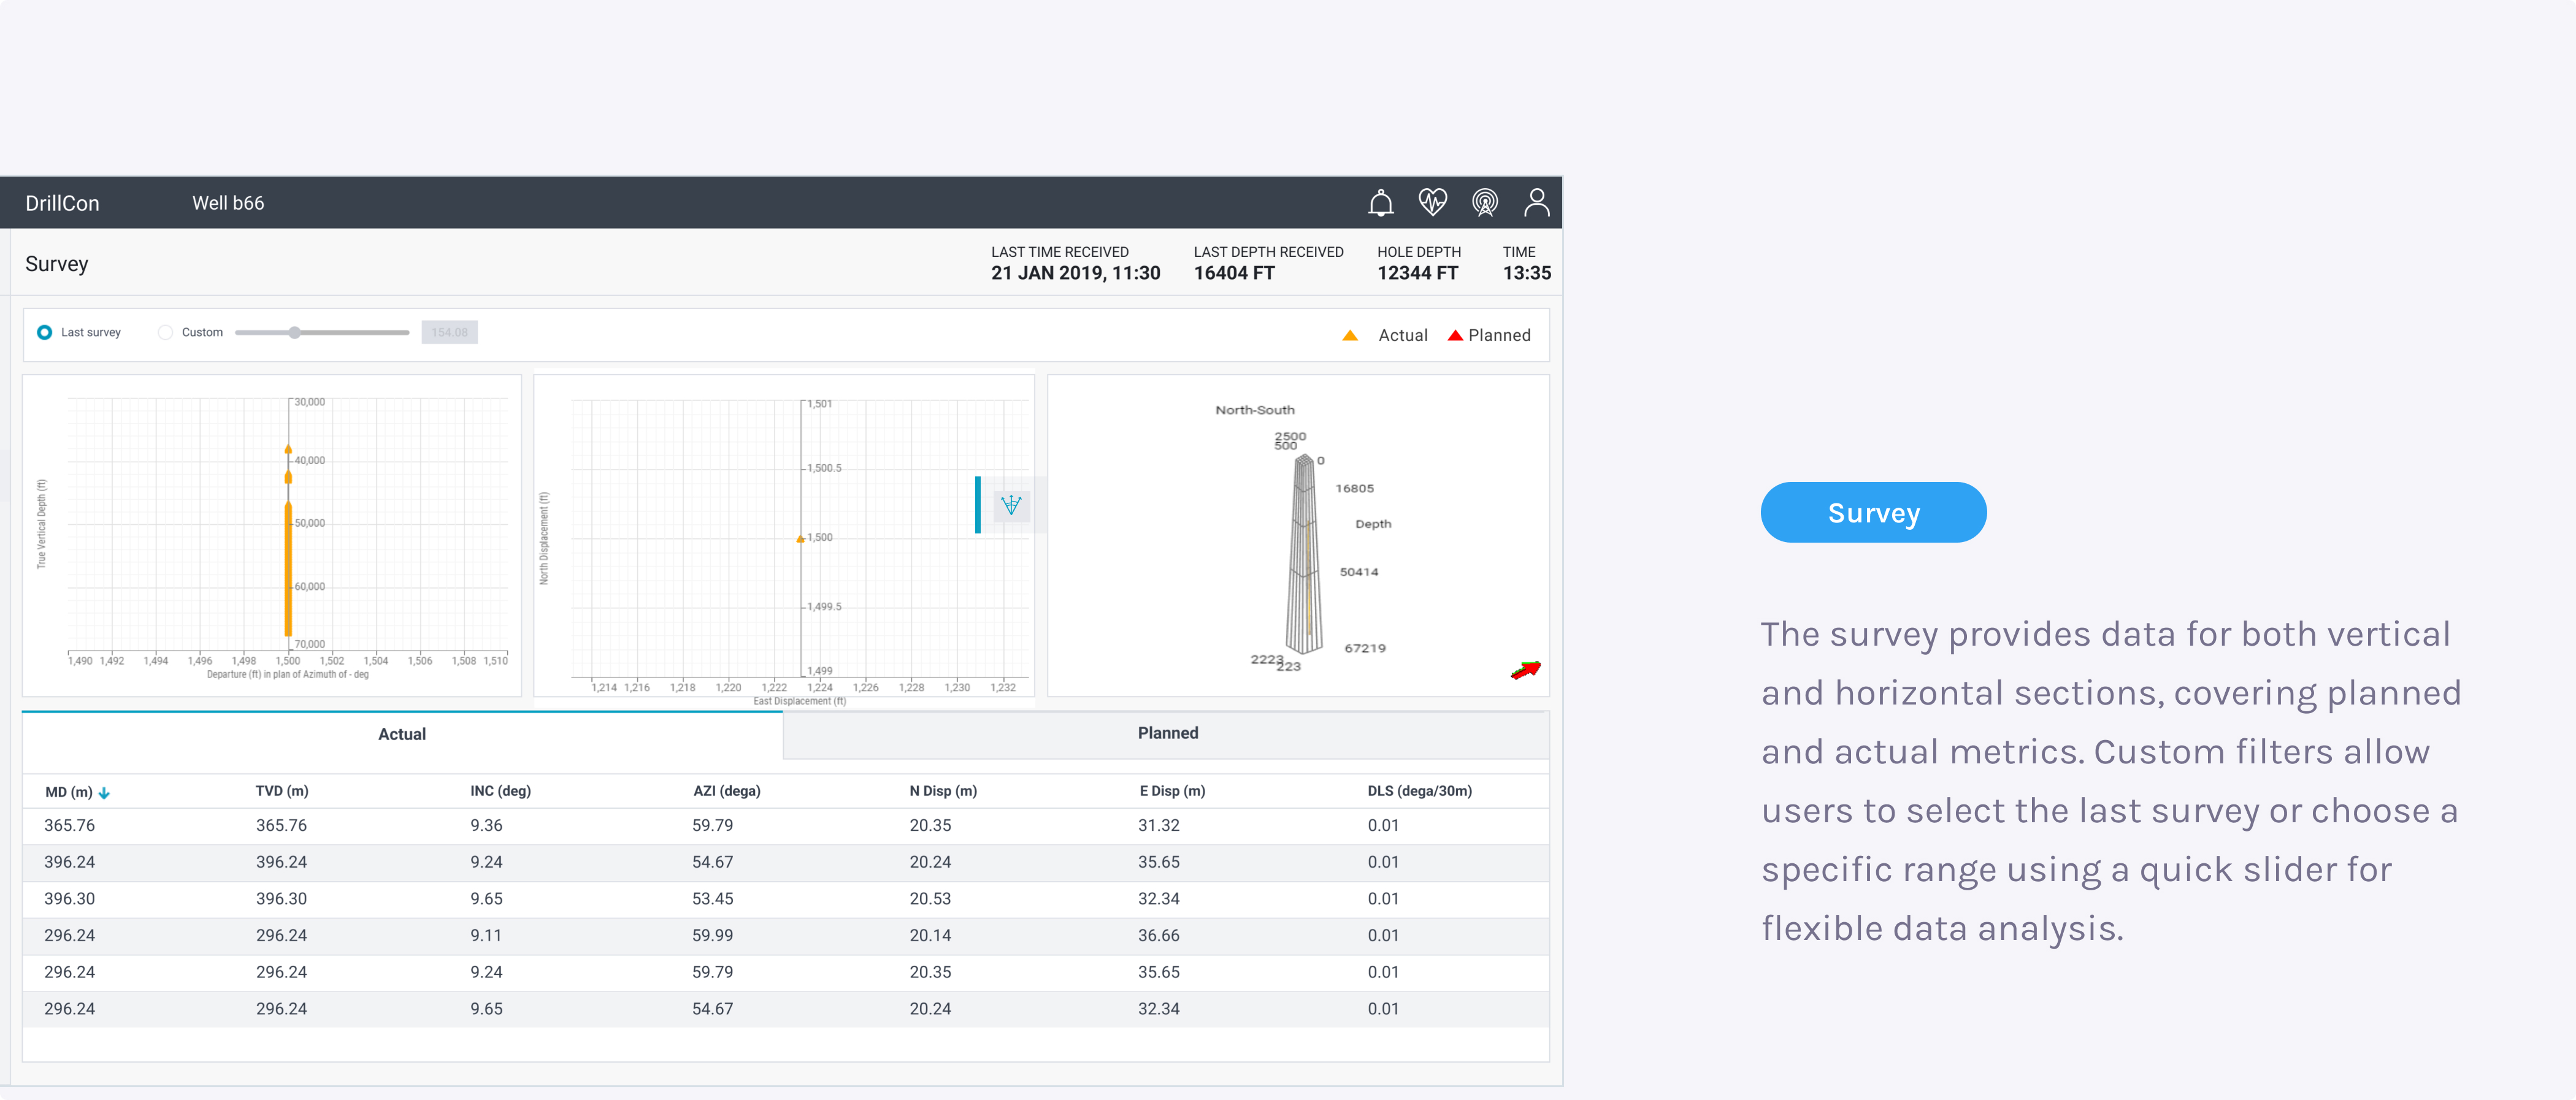Click the red Planned legend triangle
Viewport: 2576px width, 1100px height.
pos(1455,336)
